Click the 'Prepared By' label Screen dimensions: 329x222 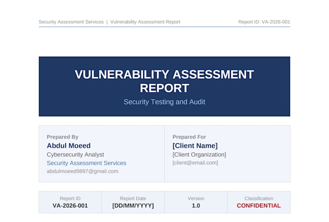(62, 137)
